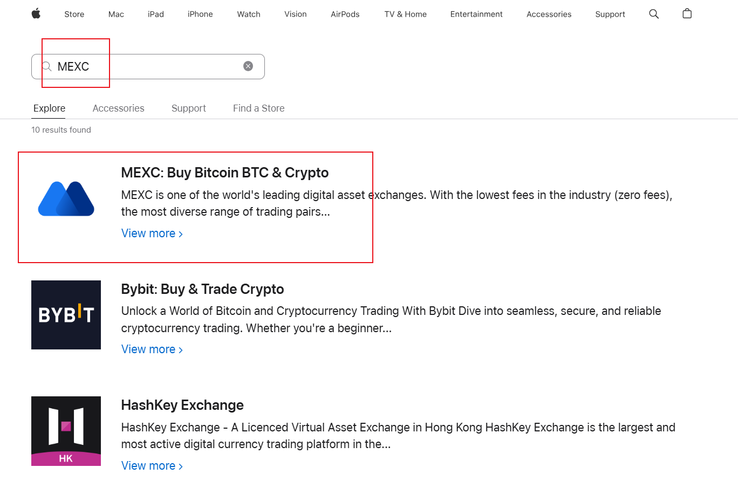This screenshot has width=738, height=481.
Task: Open View more under MEXC result
Action: (x=152, y=233)
